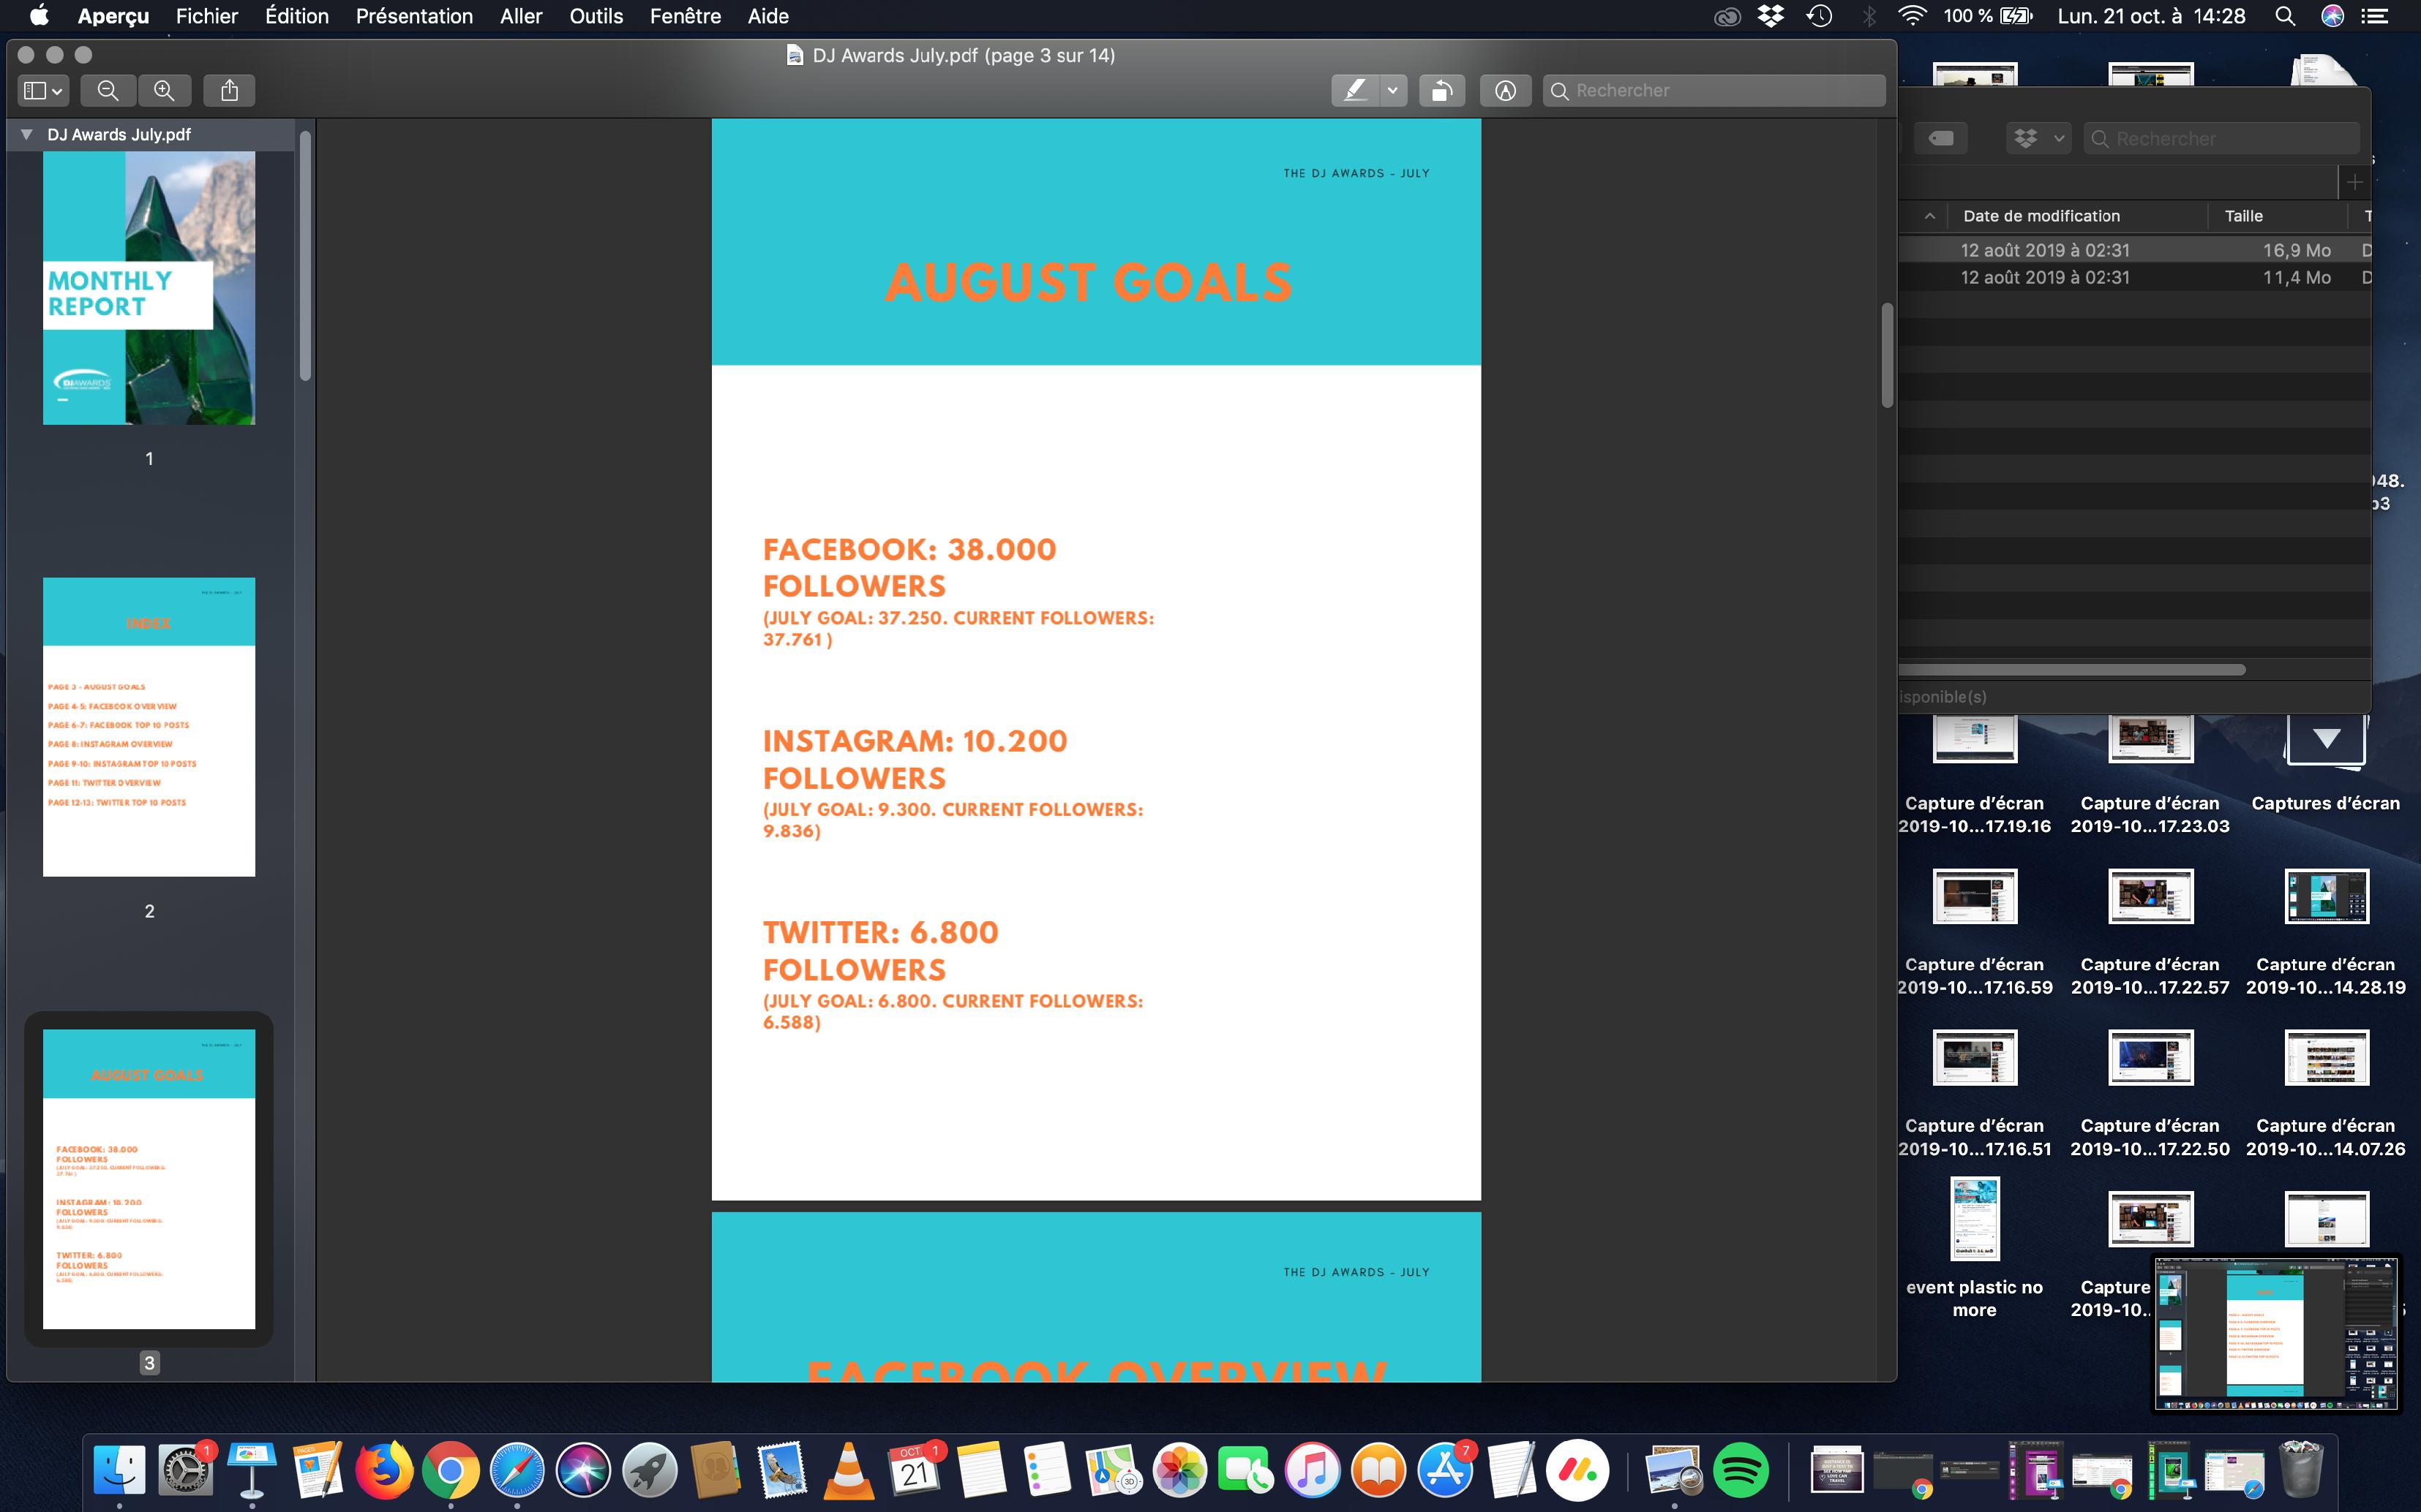Image resolution: width=2421 pixels, height=1512 pixels.
Task: Open the Présentation menu
Action: click(414, 16)
